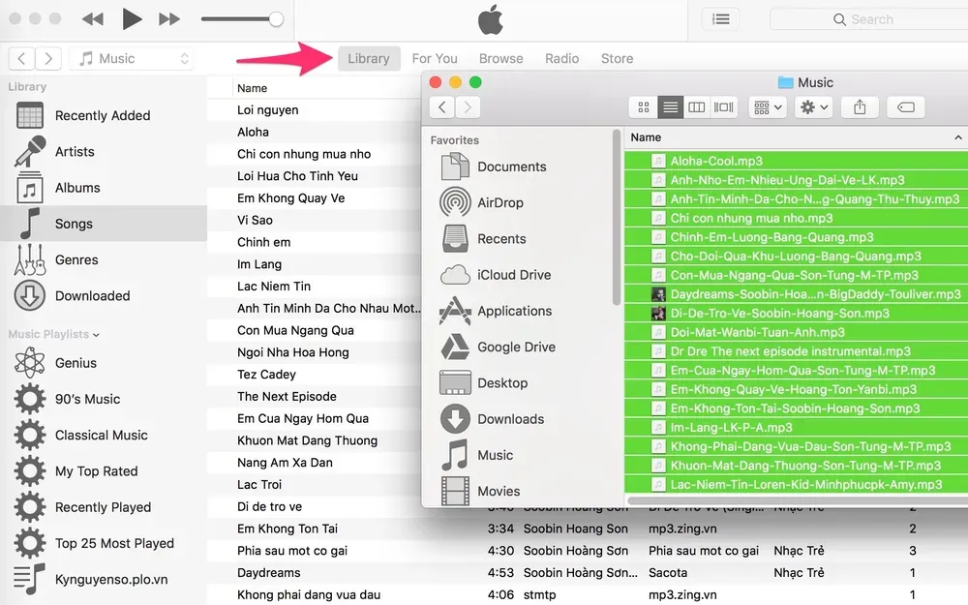
Task: Go back using iTunes navigation arrow
Action: click(20, 58)
